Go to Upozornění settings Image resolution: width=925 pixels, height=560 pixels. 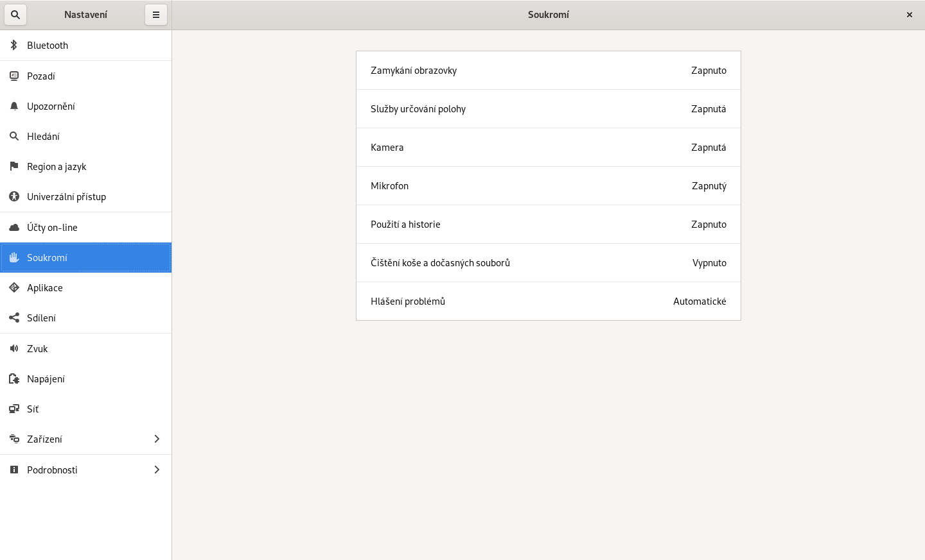86,106
